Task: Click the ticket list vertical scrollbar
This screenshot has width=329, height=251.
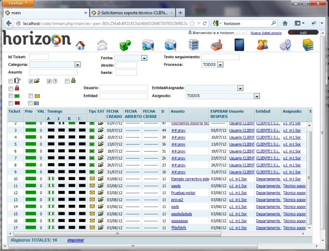Action: pos(309,178)
